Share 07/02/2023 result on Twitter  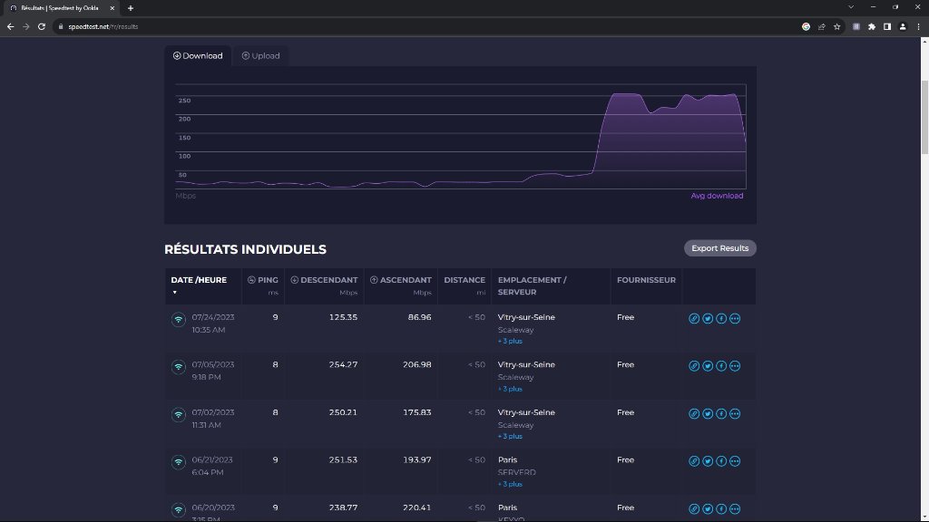coord(708,413)
